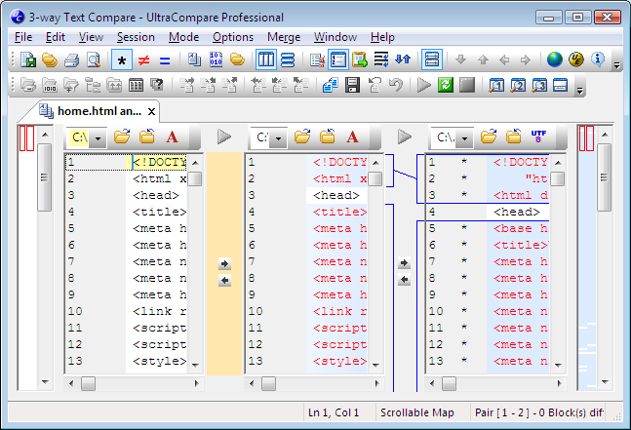Click the Print icon
This screenshot has width=631, height=430.
[71, 59]
